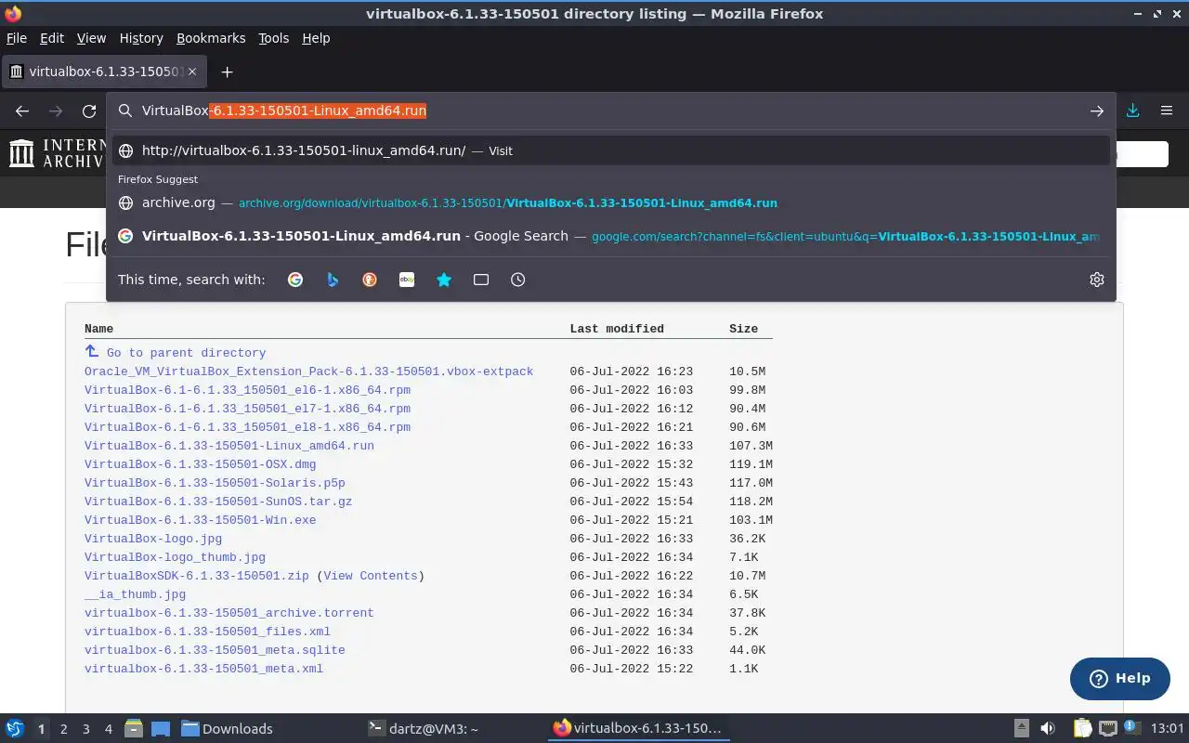Download VirtualBox-6.1.33-150501-OSX.dmg
1189x743 pixels.
[x=200, y=464]
